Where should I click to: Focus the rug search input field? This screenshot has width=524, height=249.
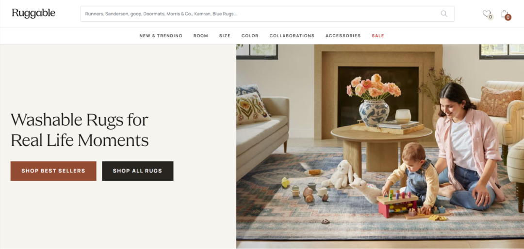pyautogui.click(x=261, y=14)
